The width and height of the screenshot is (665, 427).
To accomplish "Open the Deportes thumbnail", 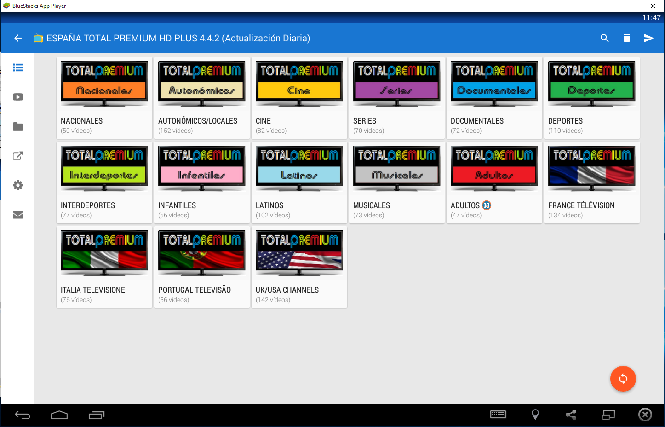I will pyautogui.click(x=592, y=84).
